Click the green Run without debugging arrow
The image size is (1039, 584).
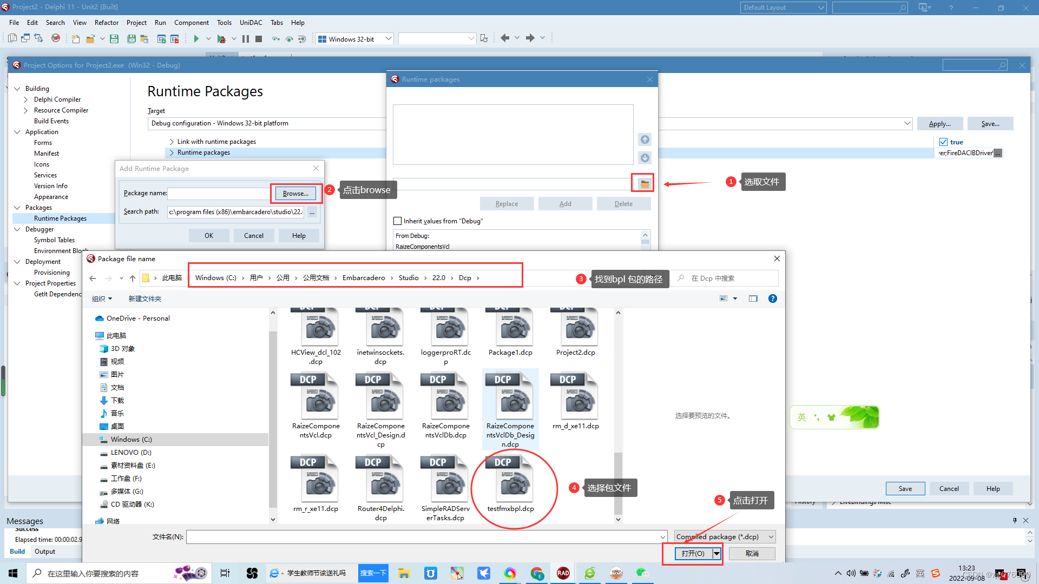[196, 38]
